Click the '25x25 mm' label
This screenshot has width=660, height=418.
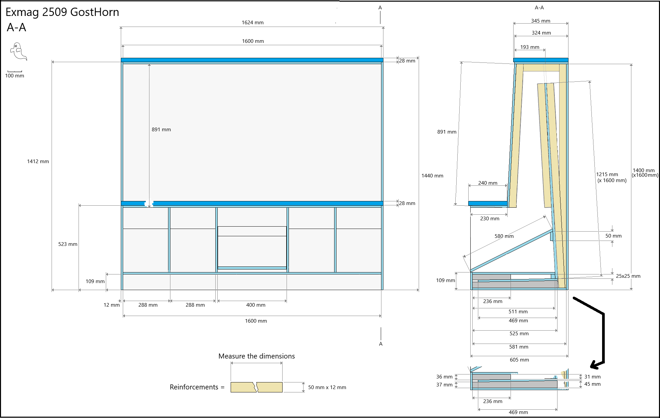(628, 276)
